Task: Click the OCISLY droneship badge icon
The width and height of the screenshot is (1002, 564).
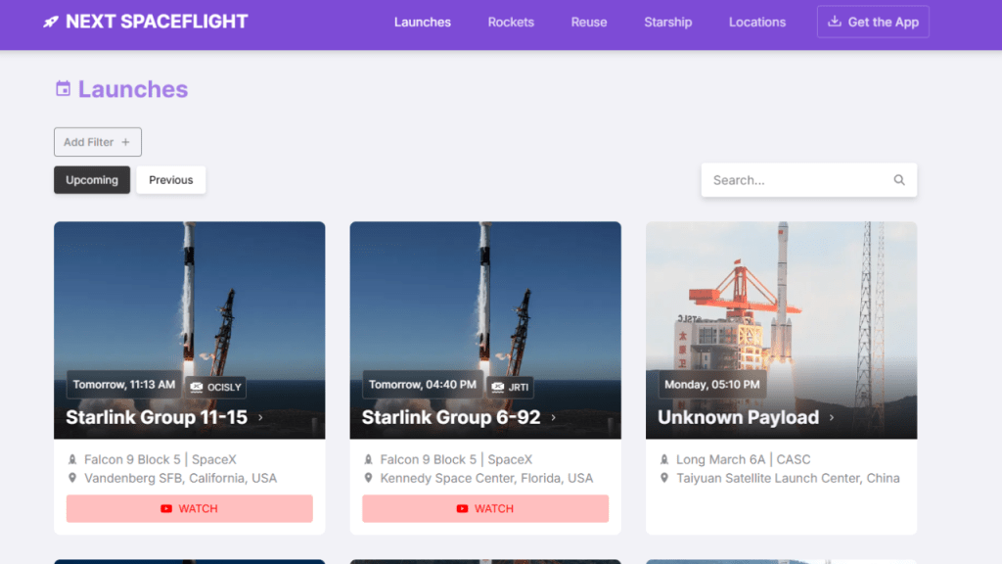Action: [x=197, y=387]
